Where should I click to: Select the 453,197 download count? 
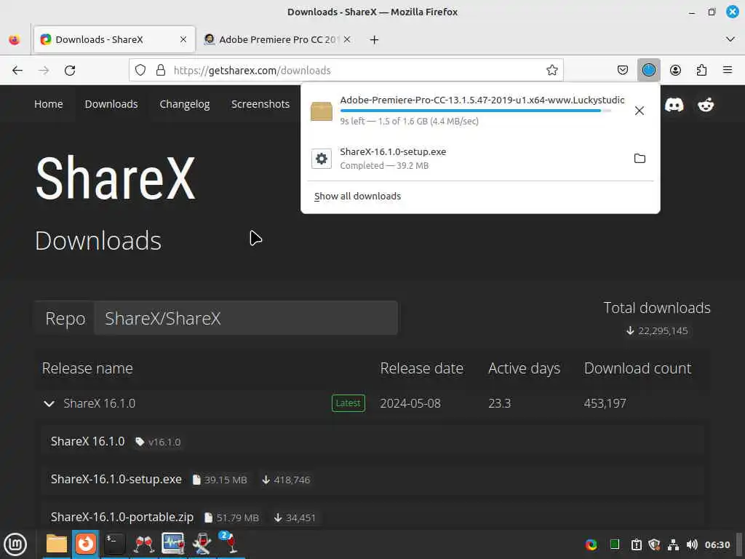[x=605, y=403]
